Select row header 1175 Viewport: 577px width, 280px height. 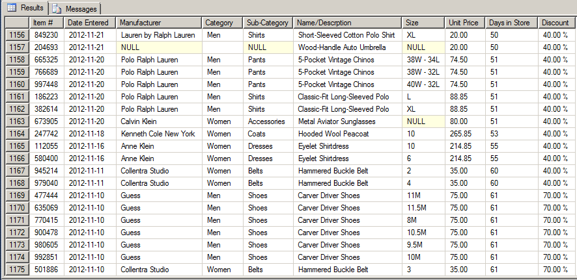coord(18,270)
